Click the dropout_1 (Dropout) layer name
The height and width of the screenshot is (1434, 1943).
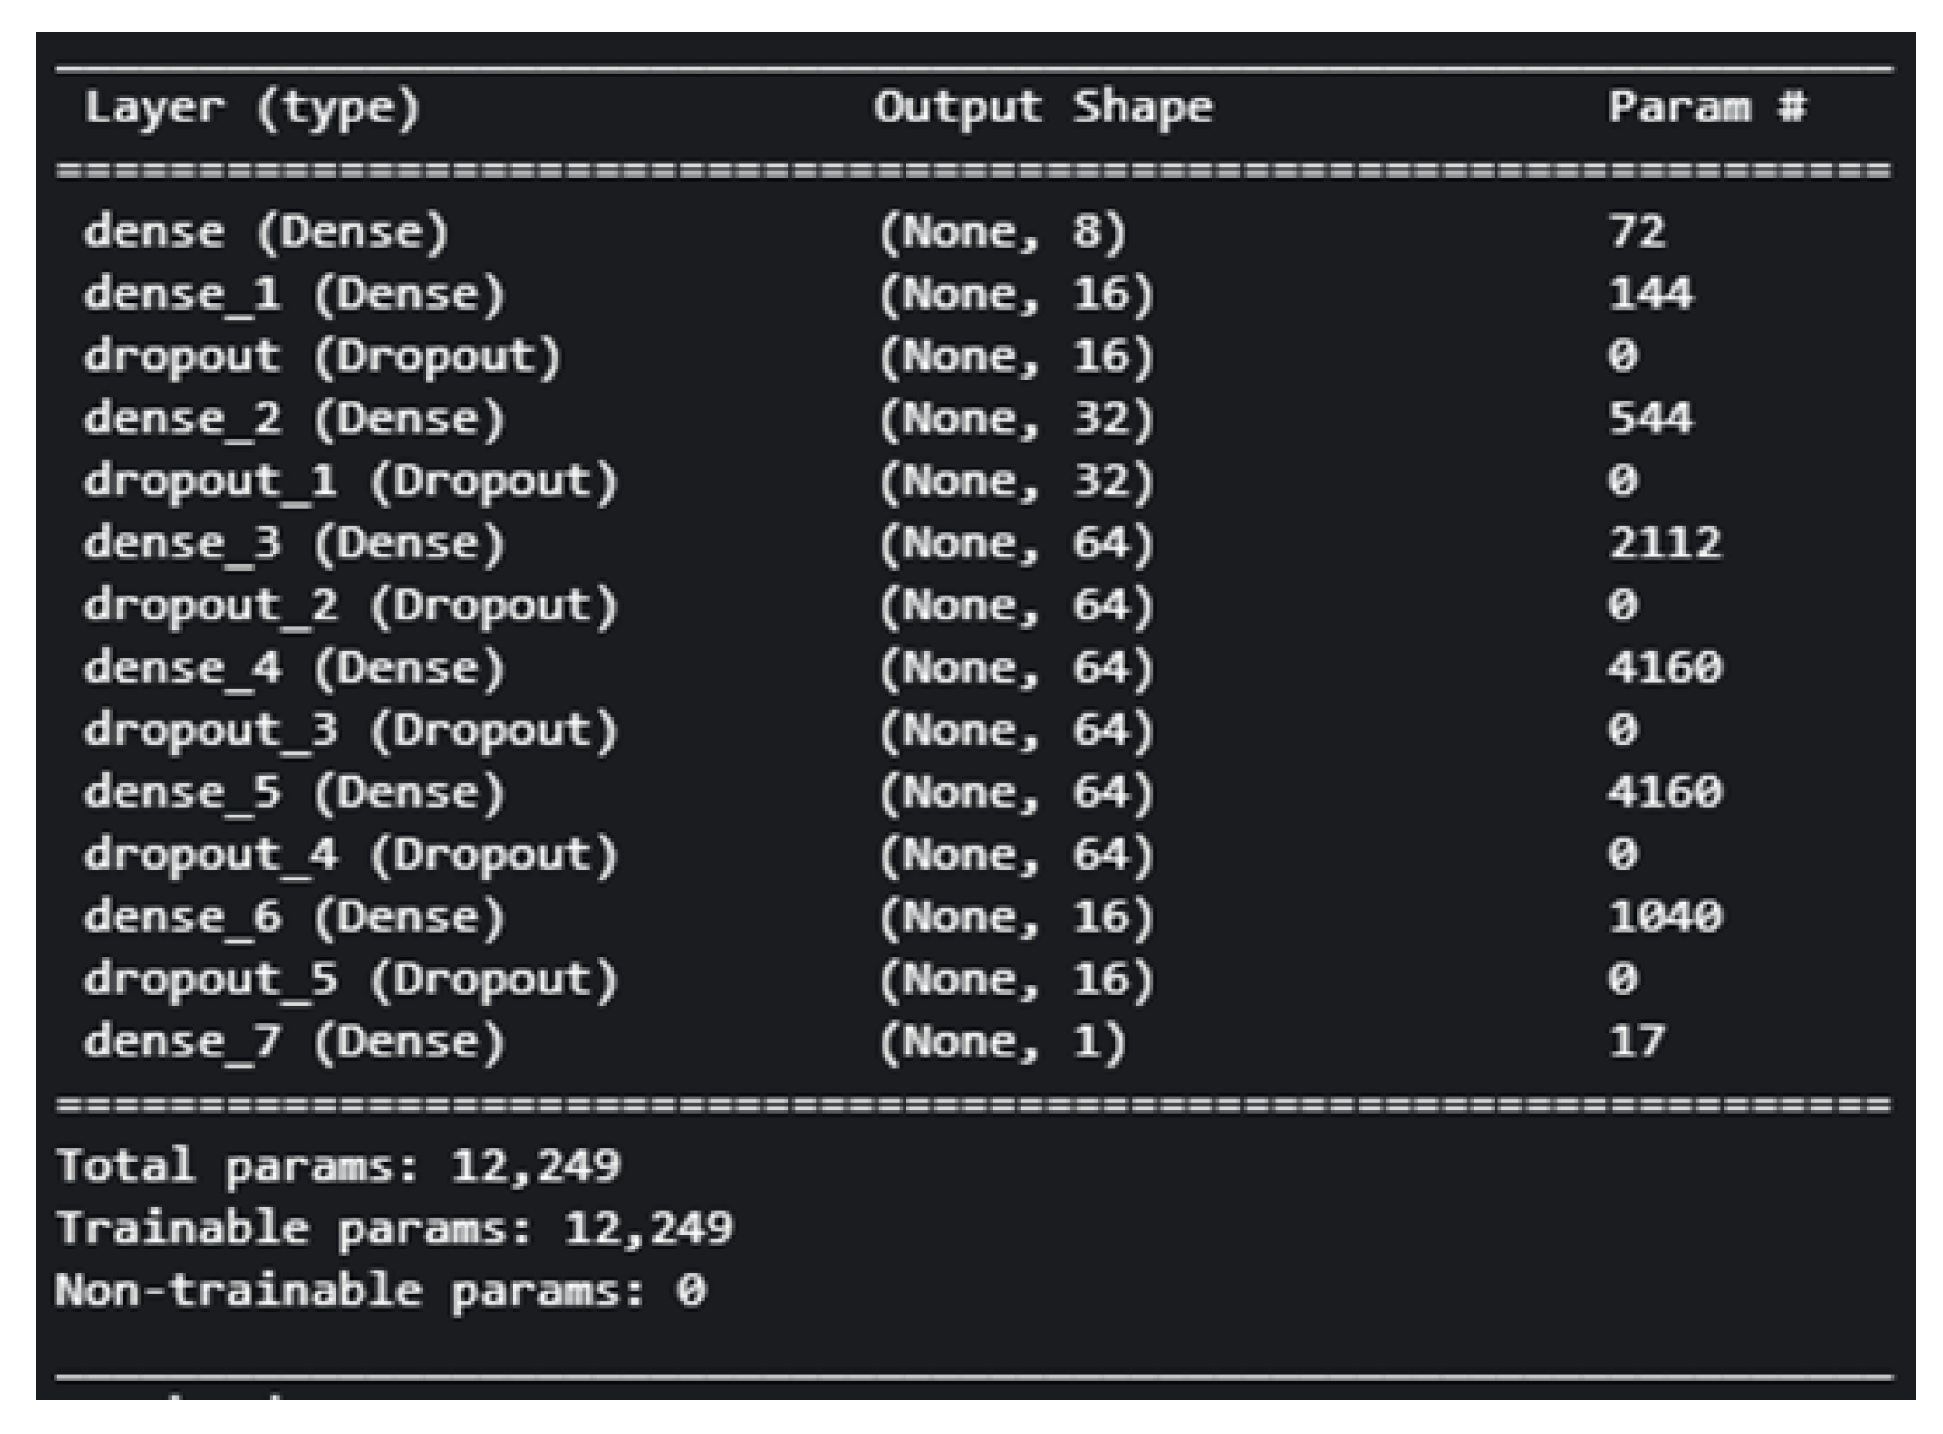tap(350, 481)
